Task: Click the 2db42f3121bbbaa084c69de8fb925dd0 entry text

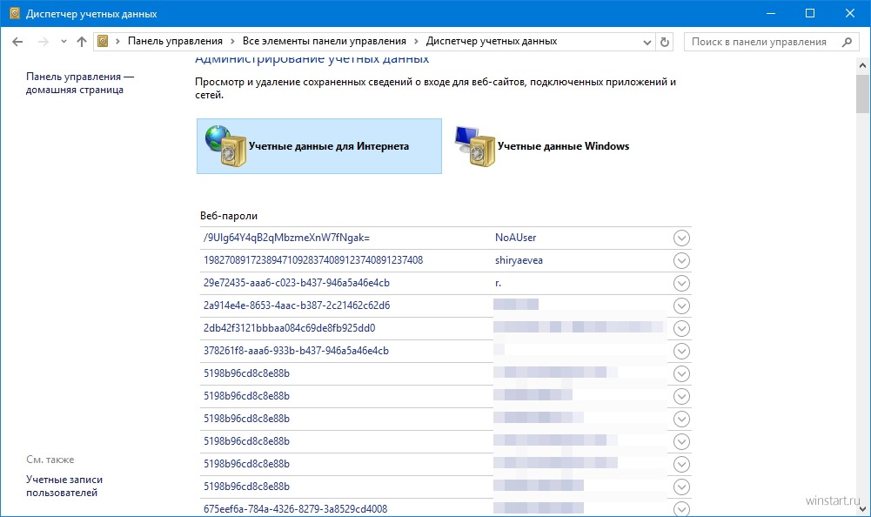Action: pyautogui.click(x=290, y=328)
